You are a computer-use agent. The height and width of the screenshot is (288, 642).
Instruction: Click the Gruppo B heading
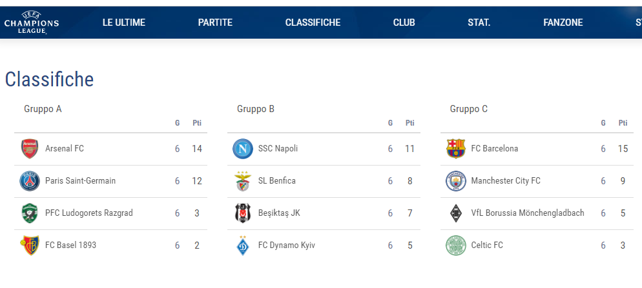[256, 109]
